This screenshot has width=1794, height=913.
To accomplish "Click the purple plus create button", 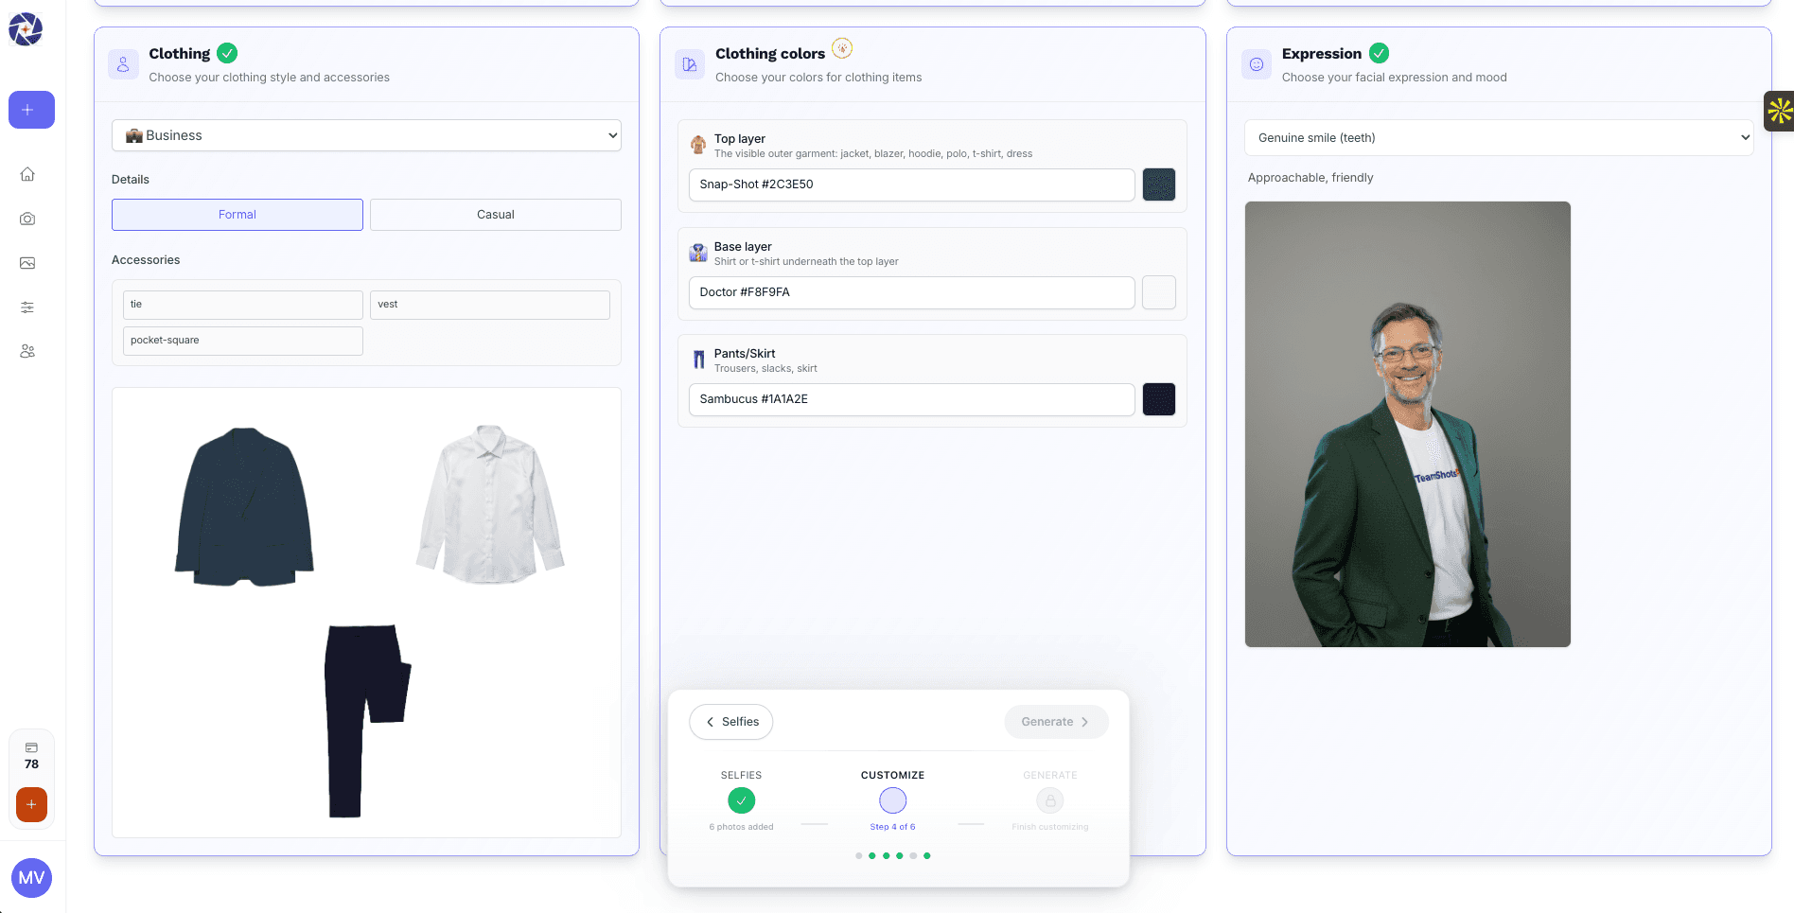I will click(31, 110).
